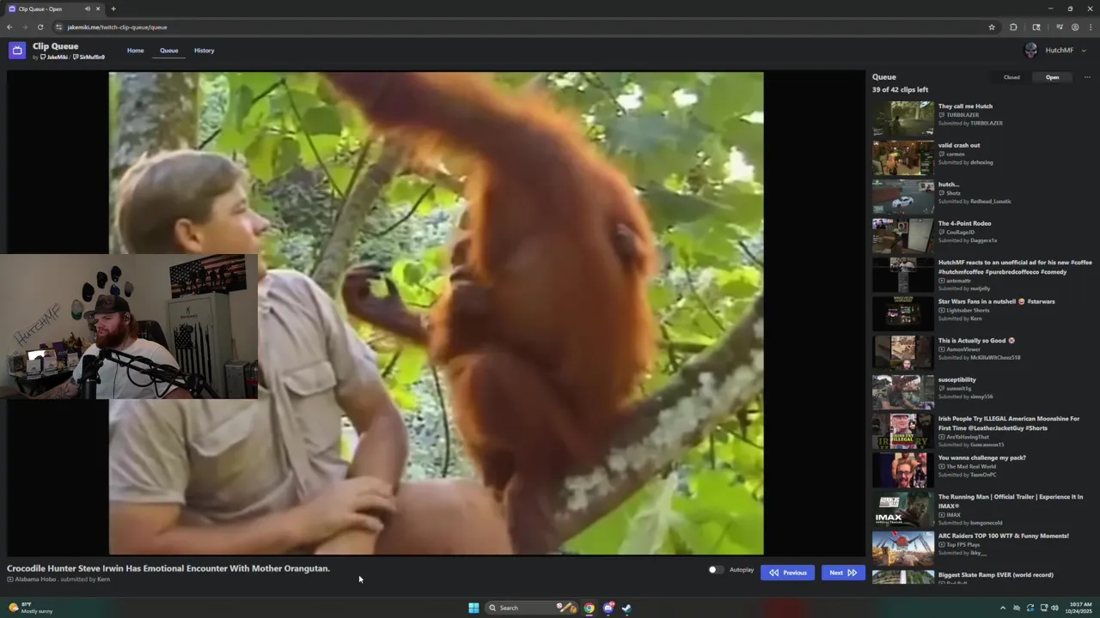The height and width of the screenshot is (618, 1100).
Task: Close the Clip Queue browser tab
Action: click(x=98, y=9)
